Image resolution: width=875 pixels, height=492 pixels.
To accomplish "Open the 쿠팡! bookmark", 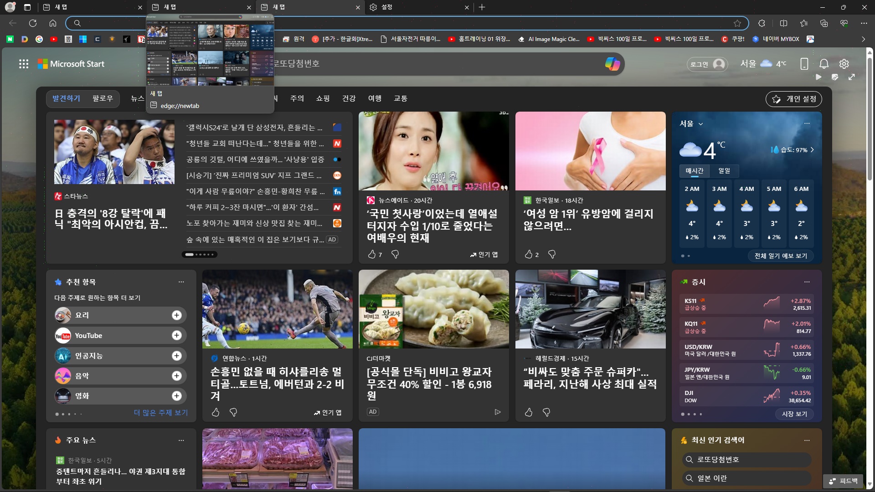I will tap(733, 39).
